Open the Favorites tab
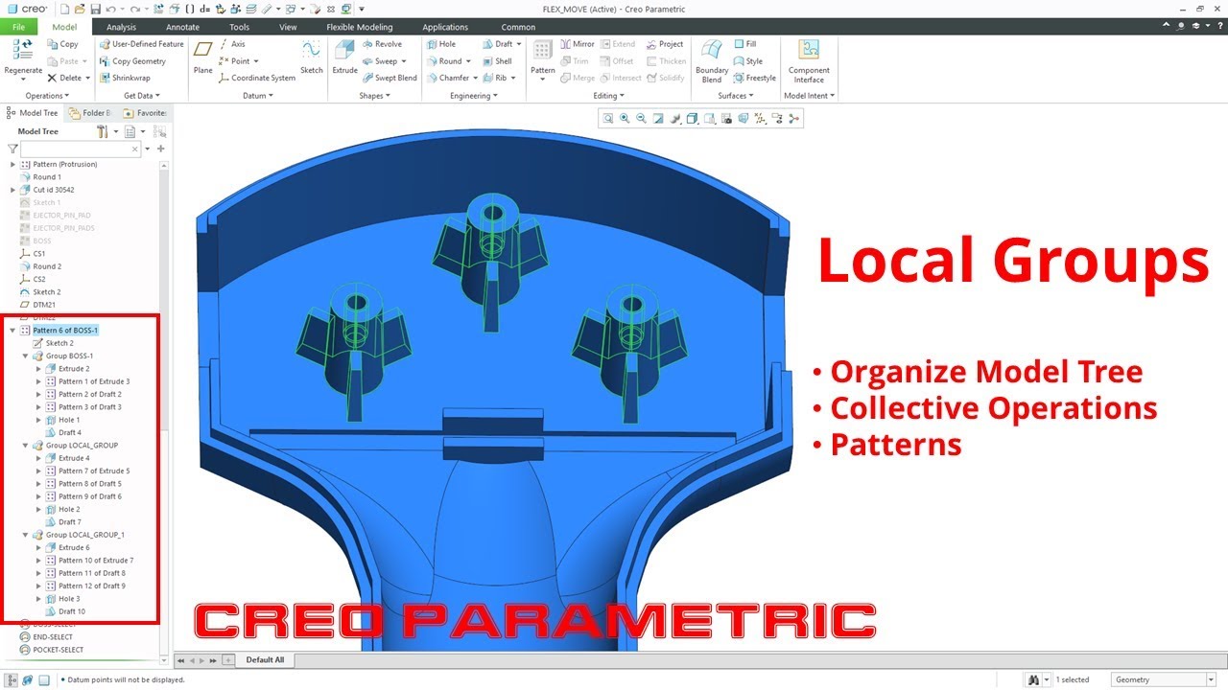 145,113
